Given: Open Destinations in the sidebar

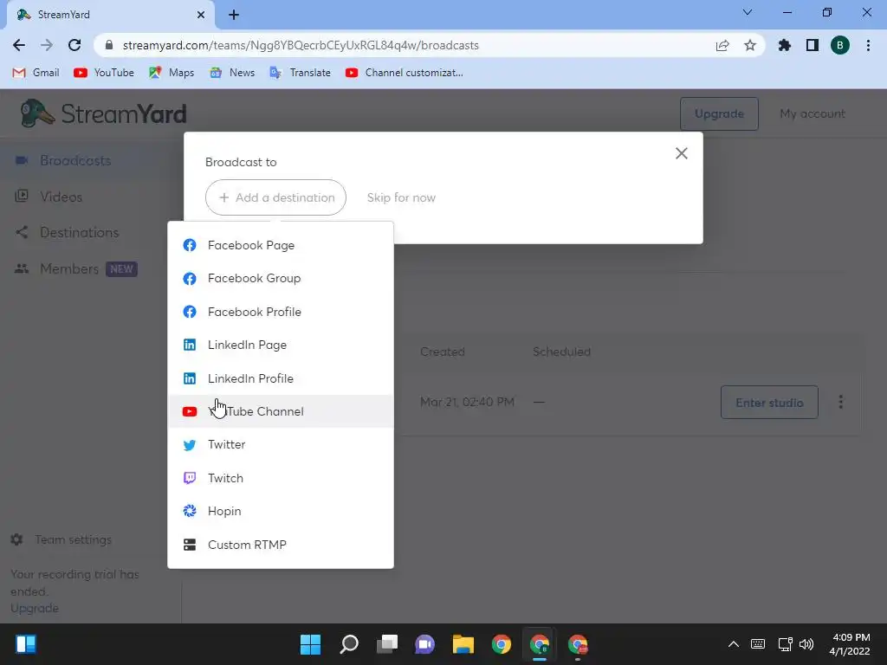Looking at the screenshot, I should pos(79,232).
